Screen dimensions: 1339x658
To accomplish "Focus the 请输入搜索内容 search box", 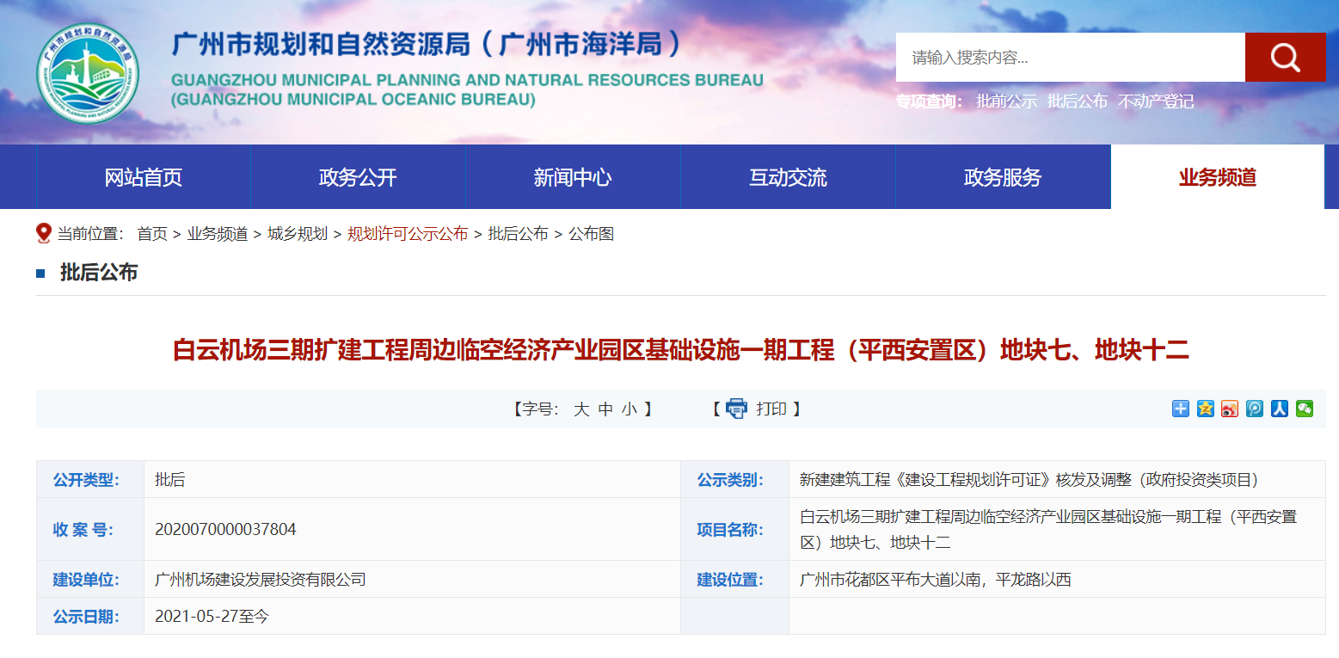I will [x=1071, y=58].
